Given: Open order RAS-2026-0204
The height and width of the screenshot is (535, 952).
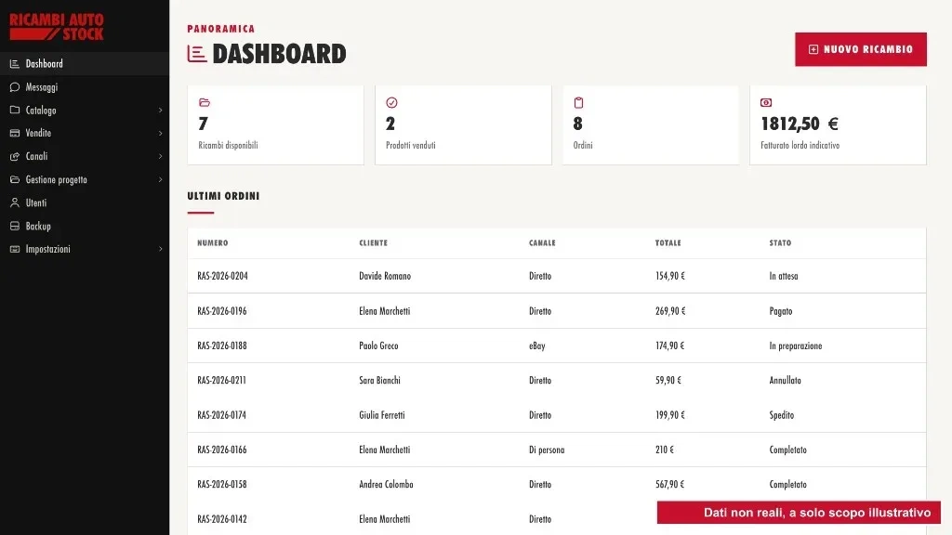Looking at the screenshot, I should pyautogui.click(x=222, y=276).
